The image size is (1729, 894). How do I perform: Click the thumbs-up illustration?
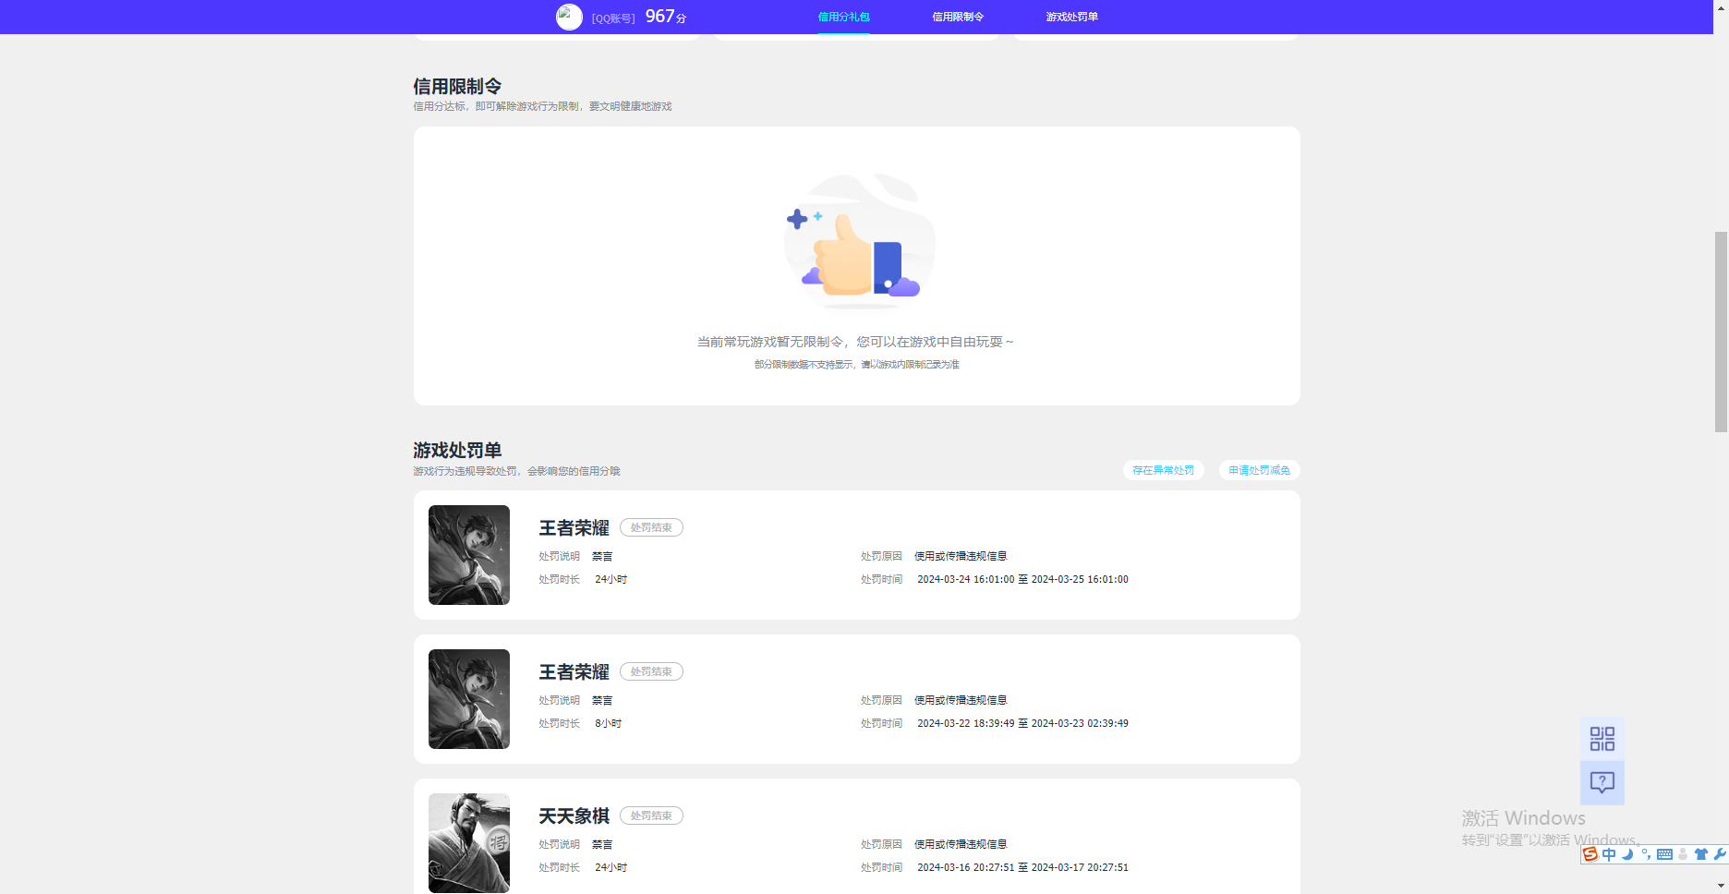click(859, 242)
